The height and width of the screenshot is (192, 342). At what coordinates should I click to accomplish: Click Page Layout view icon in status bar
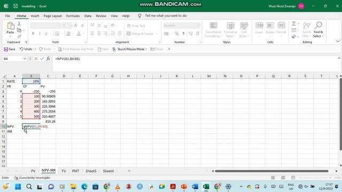283,178
